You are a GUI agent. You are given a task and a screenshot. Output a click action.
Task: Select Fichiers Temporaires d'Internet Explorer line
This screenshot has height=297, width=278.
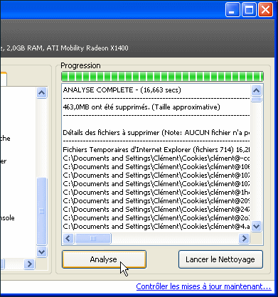click(156, 150)
